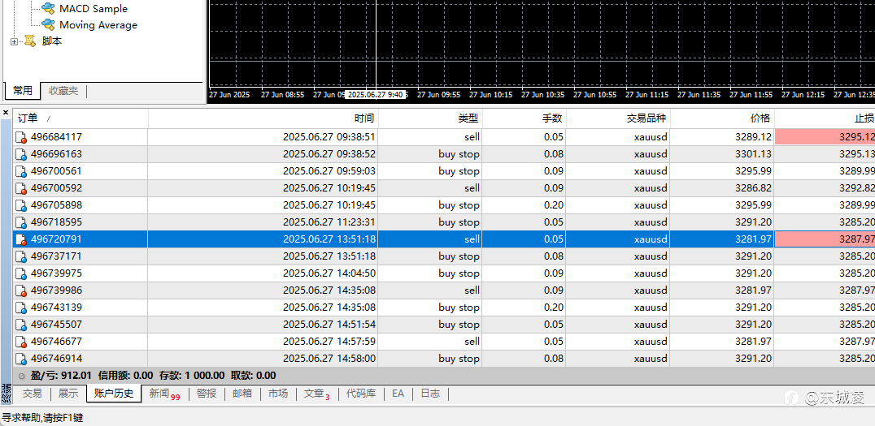Viewport: 875px width, 426px height.
Task: Click order icon for 496737171
Action: [21, 256]
